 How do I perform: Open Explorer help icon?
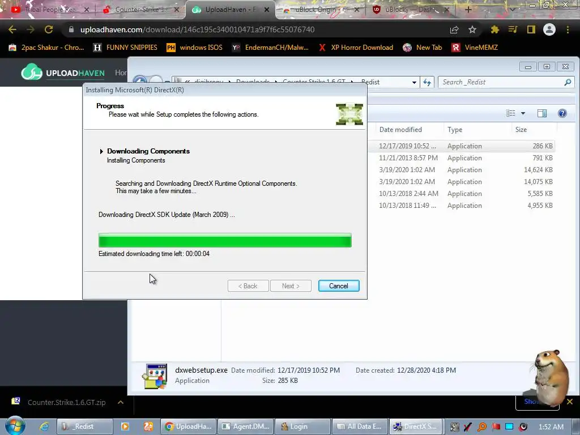(562, 113)
